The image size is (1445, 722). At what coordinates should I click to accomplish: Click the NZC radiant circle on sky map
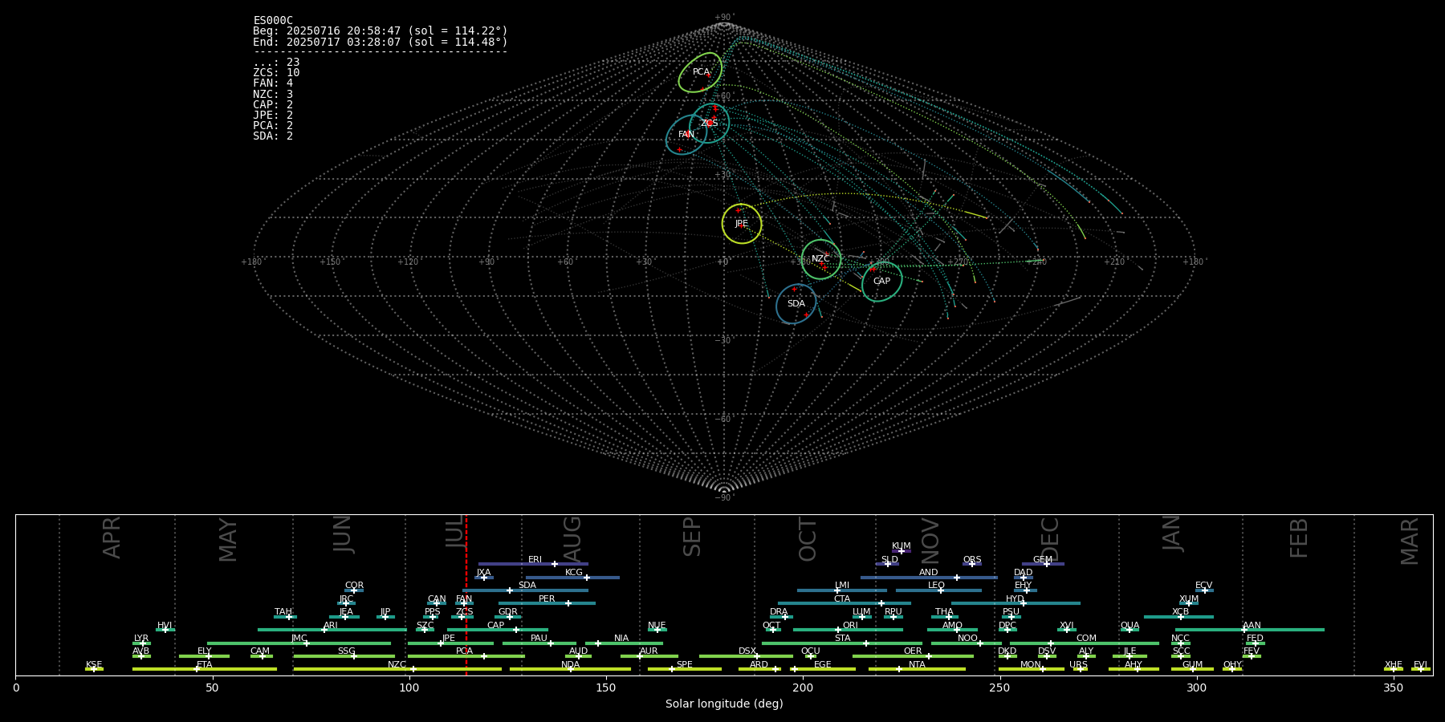(x=820, y=259)
